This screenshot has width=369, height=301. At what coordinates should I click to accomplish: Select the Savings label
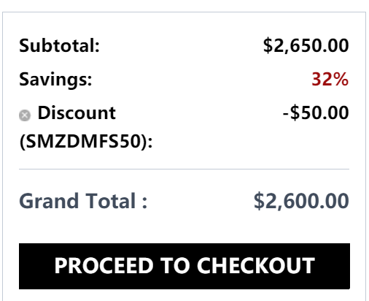point(55,80)
